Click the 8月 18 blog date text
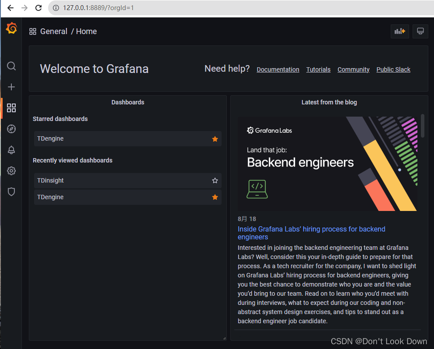 click(247, 219)
